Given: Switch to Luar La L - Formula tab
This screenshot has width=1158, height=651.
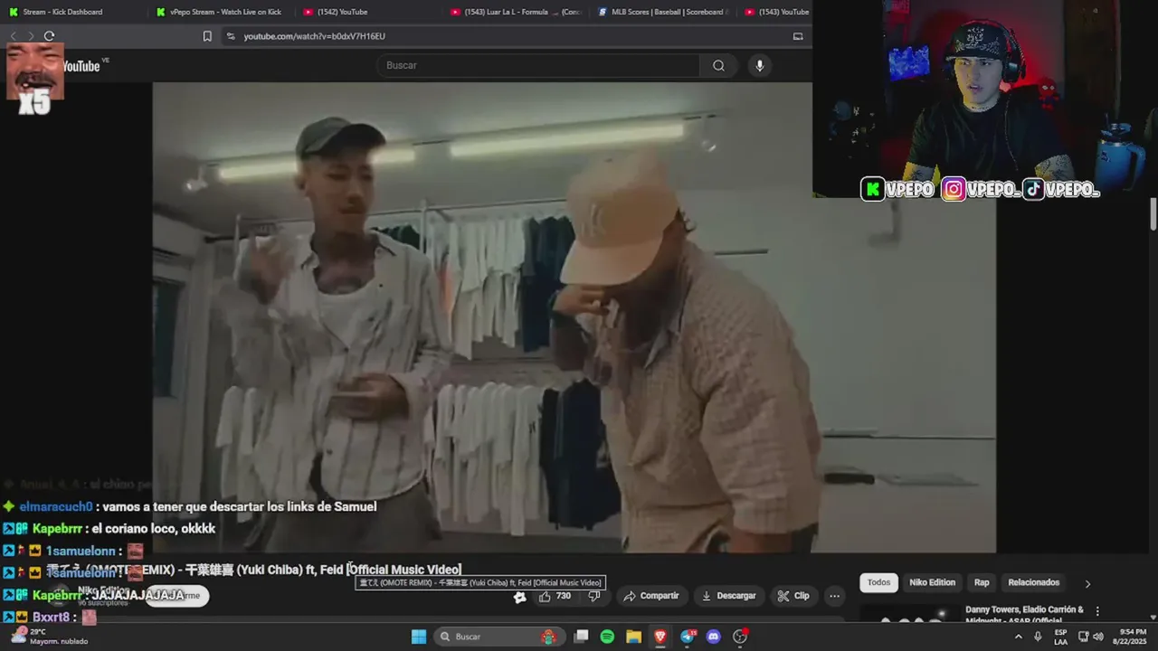Looking at the screenshot, I should point(515,12).
